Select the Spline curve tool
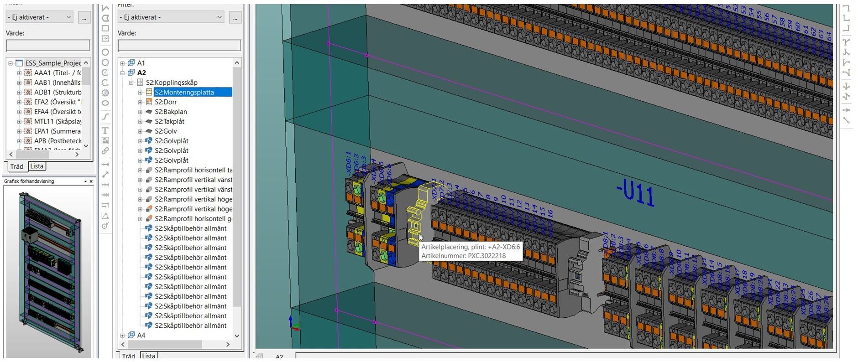 click(105, 117)
